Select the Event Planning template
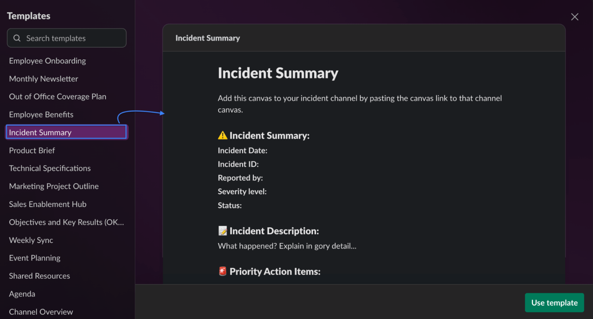The height and width of the screenshot is (319, 593). coord(35,258)
